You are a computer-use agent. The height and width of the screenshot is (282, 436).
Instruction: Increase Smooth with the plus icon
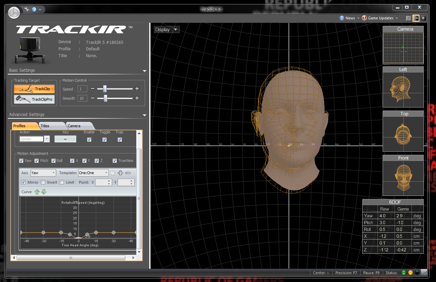[137, 98]
